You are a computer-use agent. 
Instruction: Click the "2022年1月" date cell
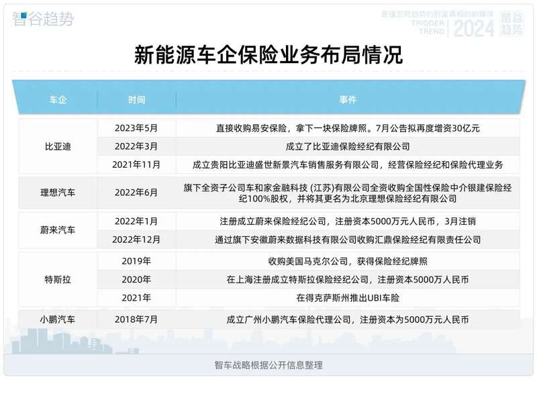136,221
